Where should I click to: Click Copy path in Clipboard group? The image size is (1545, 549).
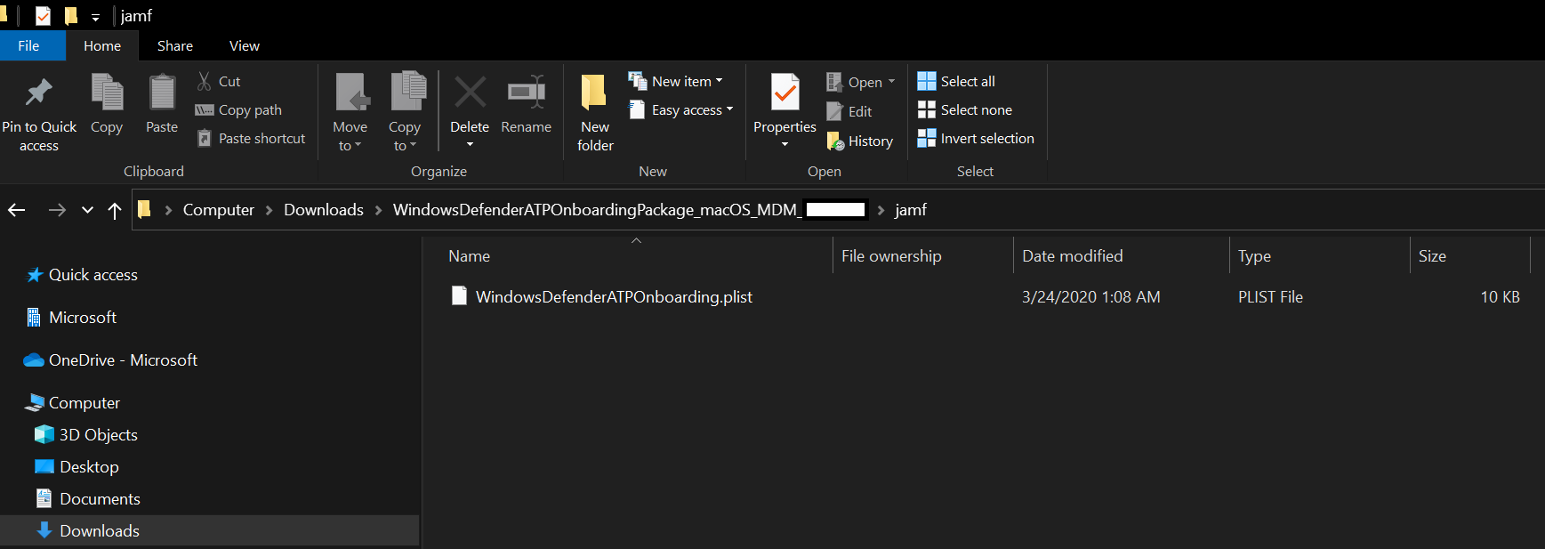coord(238,109)
